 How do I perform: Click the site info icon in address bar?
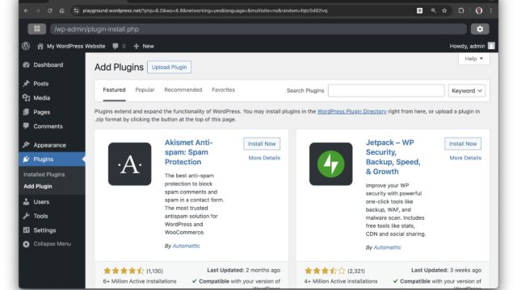[76, 10]
